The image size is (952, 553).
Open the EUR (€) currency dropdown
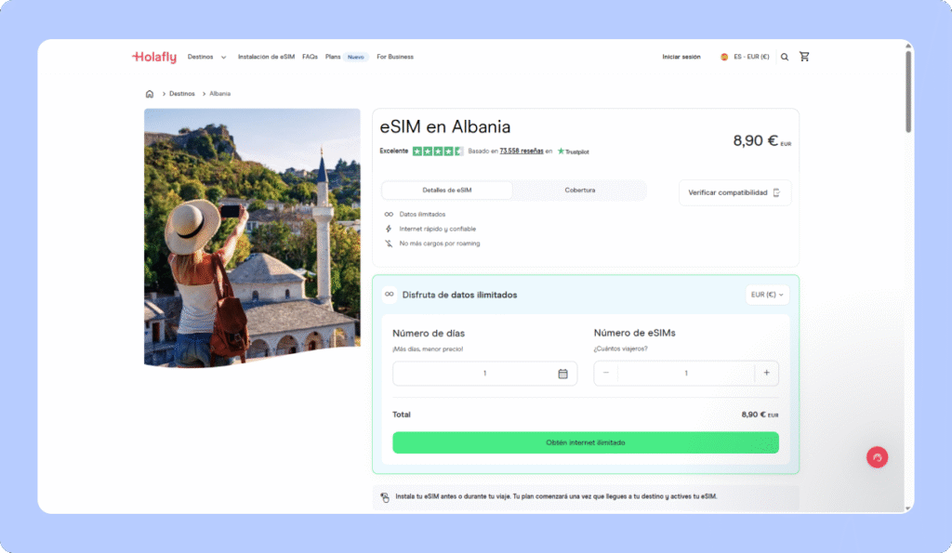[x=767, y=295]
